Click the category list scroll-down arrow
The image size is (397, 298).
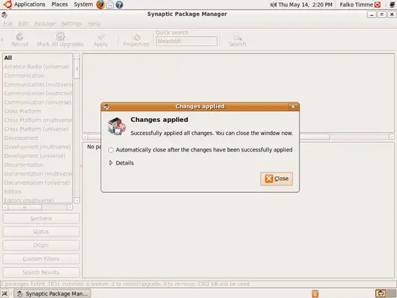tap(77, 201)
